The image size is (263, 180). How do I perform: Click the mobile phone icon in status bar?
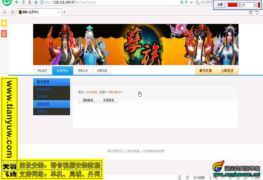(180, 178)
